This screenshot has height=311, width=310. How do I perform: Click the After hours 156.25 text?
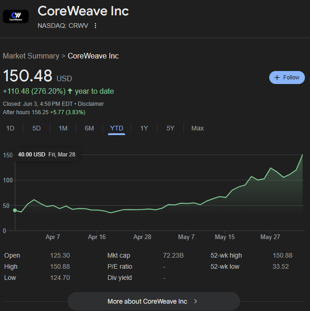pos(25,112)
